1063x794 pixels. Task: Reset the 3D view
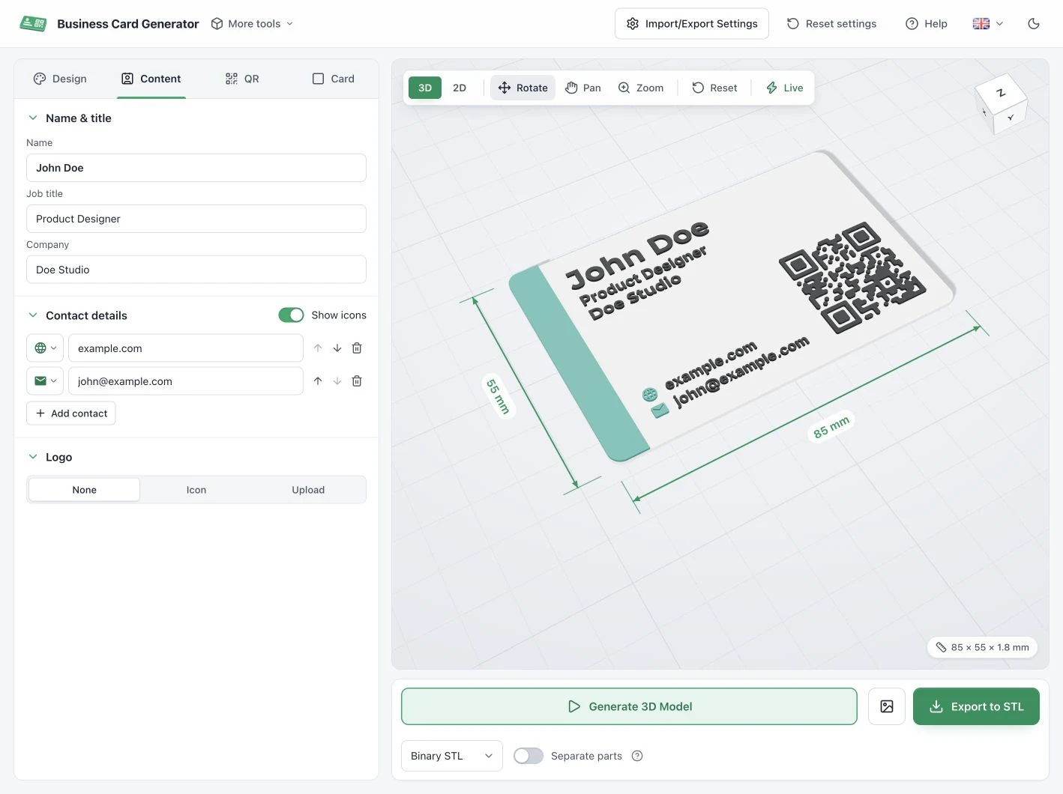point(714,88)
